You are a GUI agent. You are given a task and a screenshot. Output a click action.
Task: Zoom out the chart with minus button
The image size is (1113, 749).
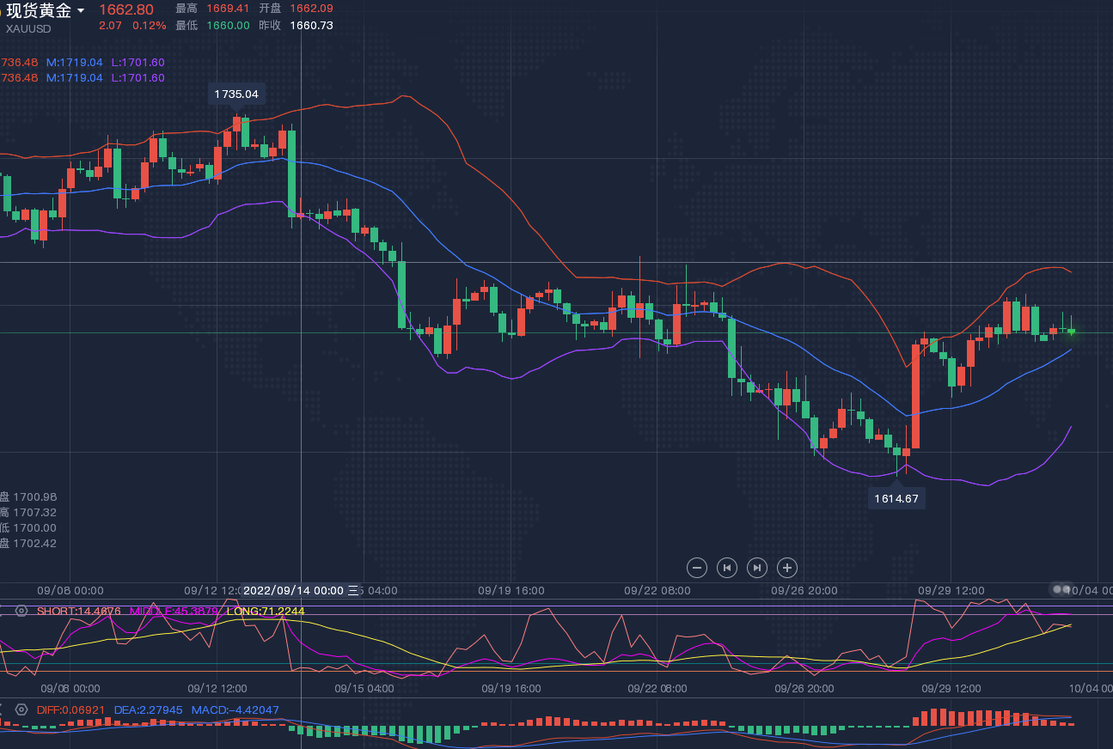(x=698, y=567)
